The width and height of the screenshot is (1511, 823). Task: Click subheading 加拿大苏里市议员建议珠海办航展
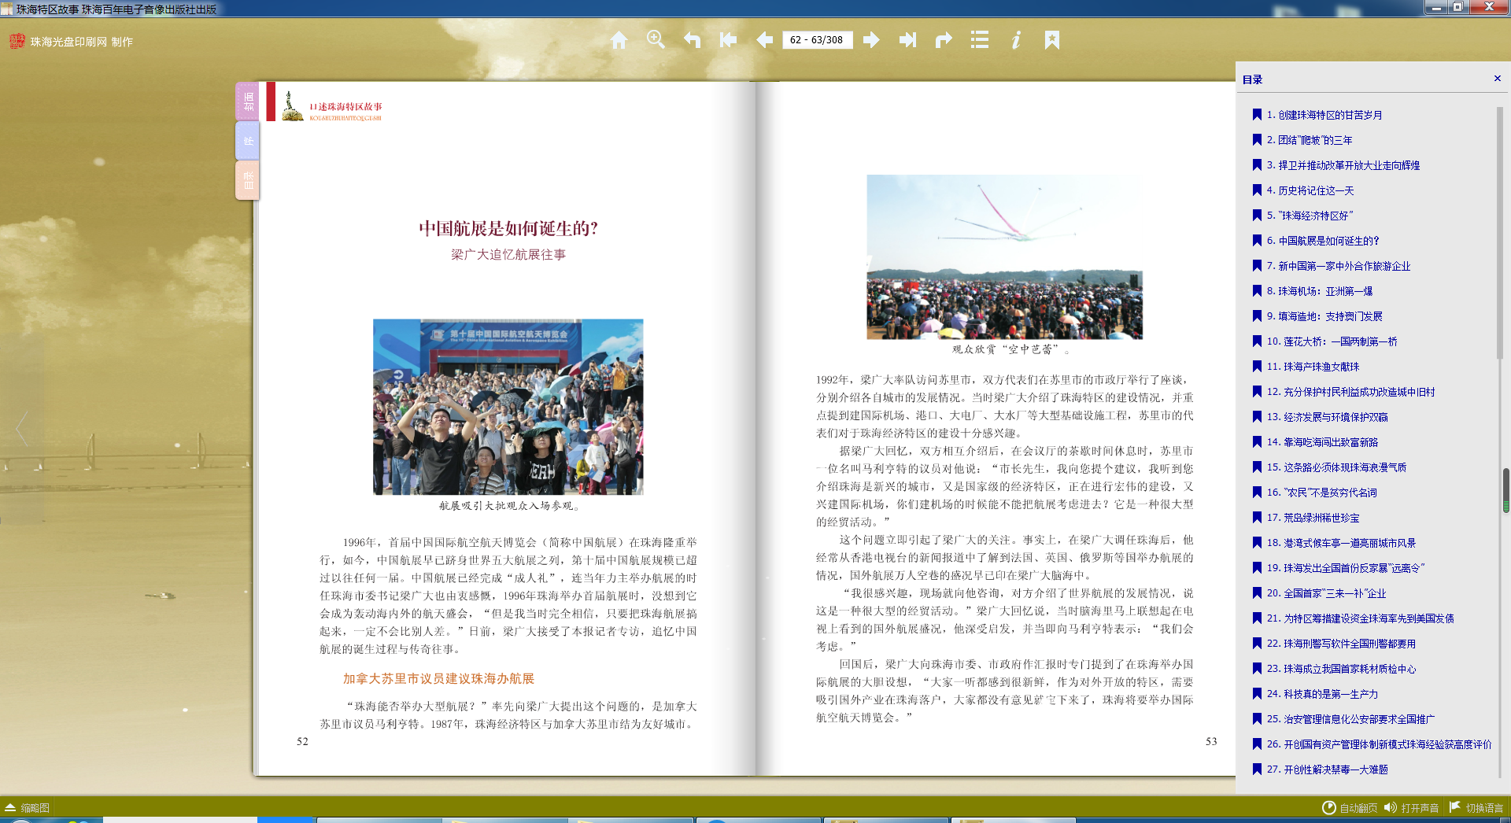[438, 678]
